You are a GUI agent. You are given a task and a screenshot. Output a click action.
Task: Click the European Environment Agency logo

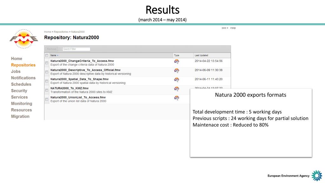coord(295,175)
